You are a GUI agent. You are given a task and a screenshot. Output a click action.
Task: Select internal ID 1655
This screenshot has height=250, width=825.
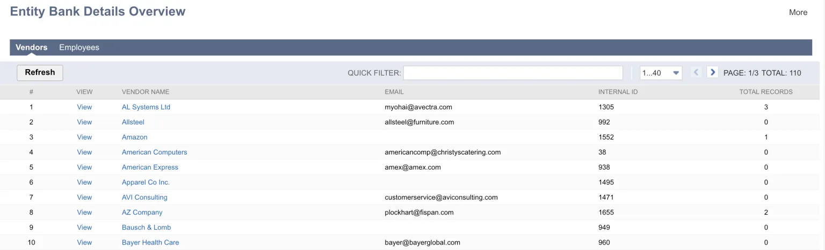point(606,212)
